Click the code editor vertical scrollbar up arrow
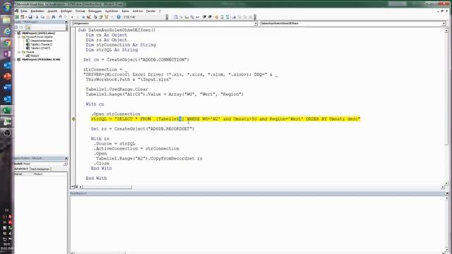This screenshot has width=452, height=254. coord(446,30)
